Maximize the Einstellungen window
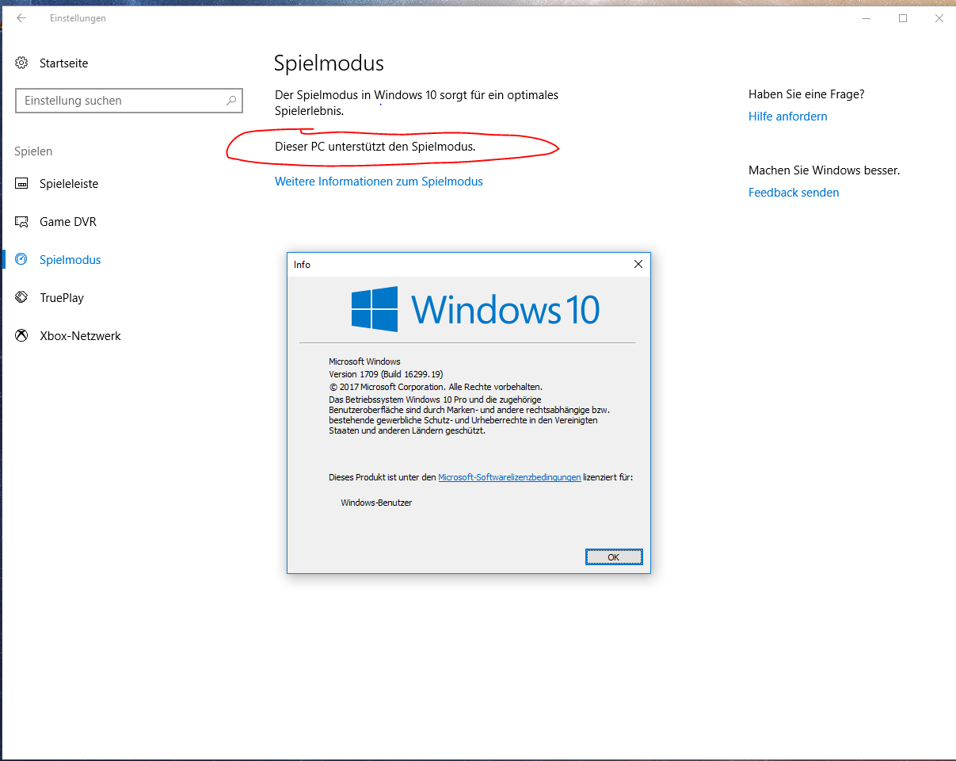Screen dimensions: 956x761 (x=903, y=18)
